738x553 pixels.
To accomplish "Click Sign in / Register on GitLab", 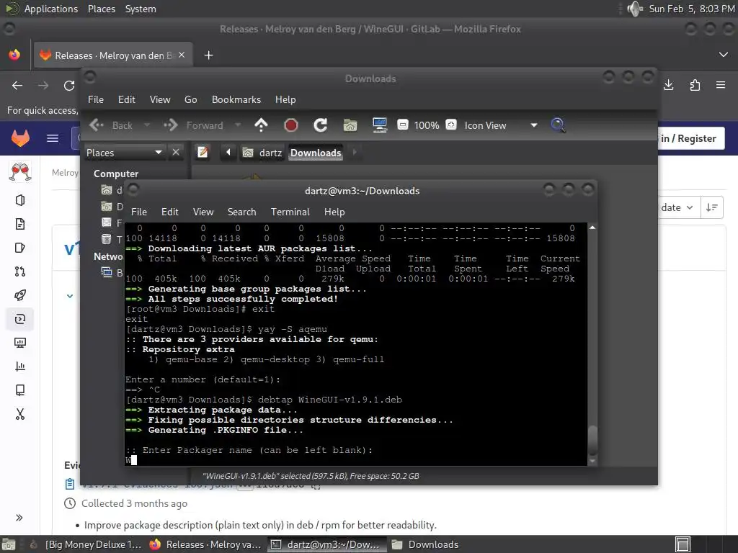I will click(688, 138).
